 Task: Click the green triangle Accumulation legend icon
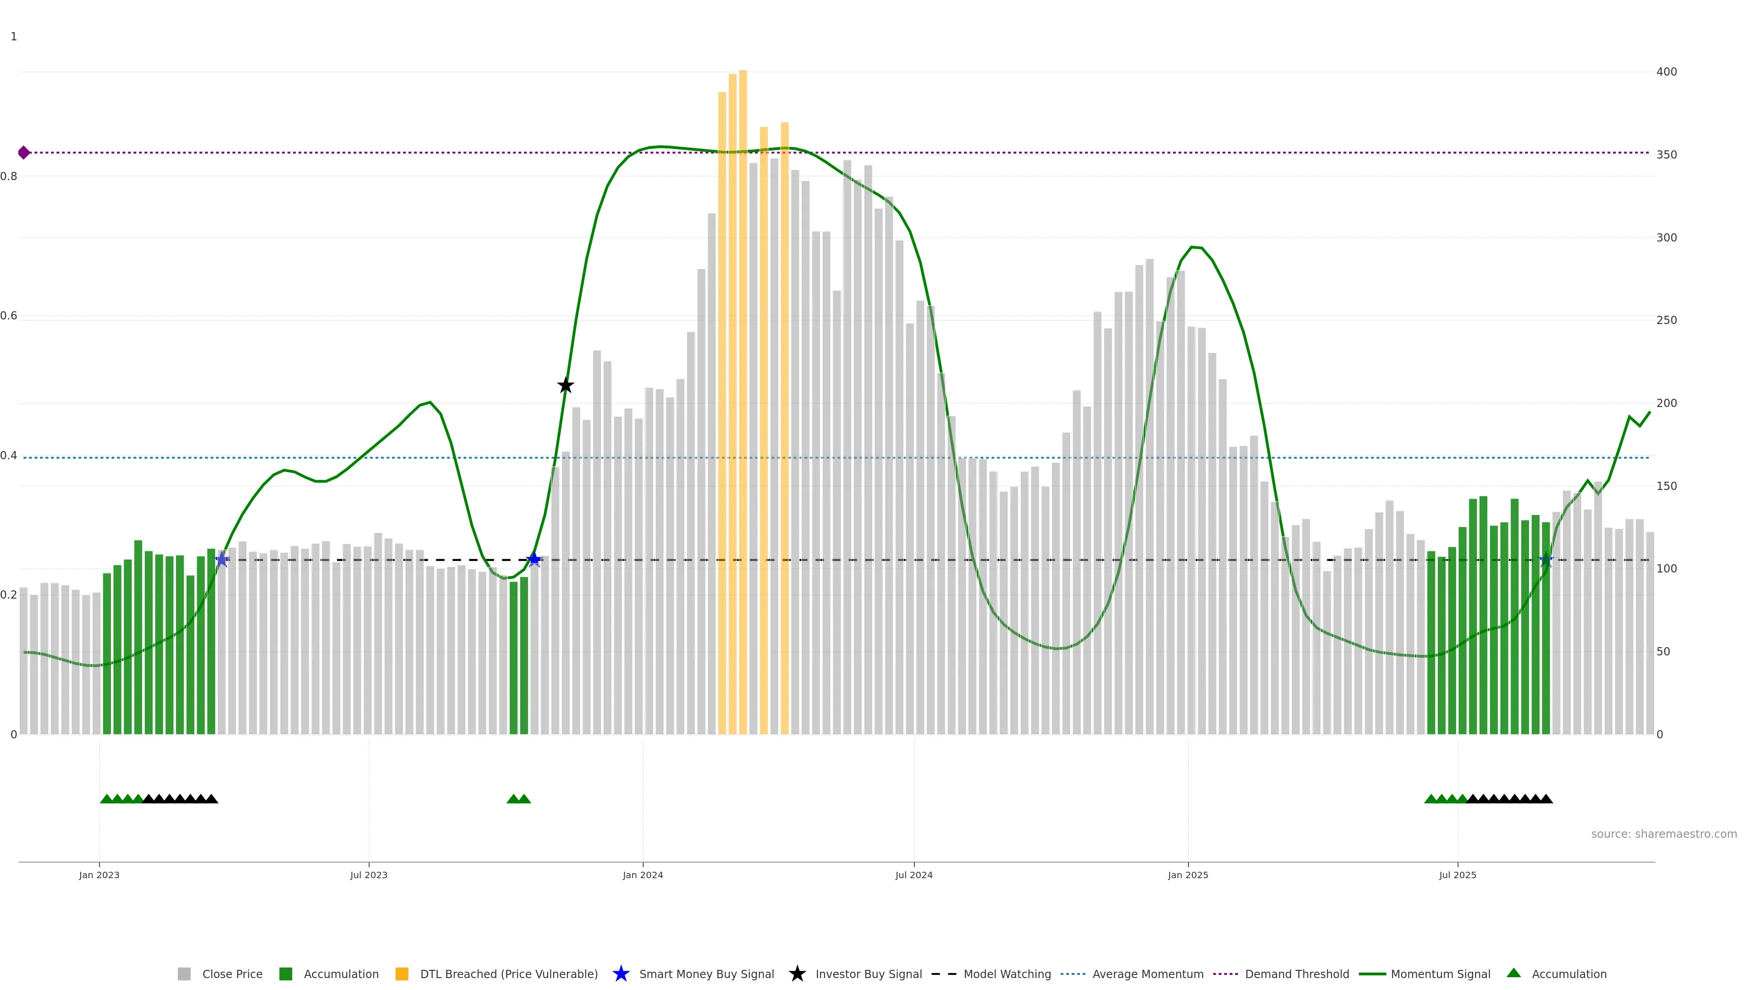(1513, 973)
